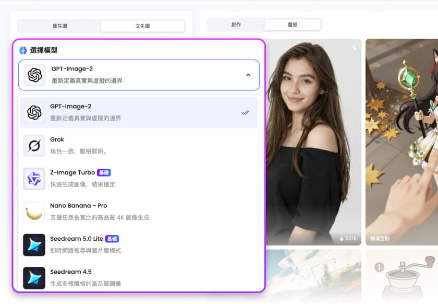438x304 pixels.
Task: Click the Nano Banana banana icon
Action: [34, 212]
